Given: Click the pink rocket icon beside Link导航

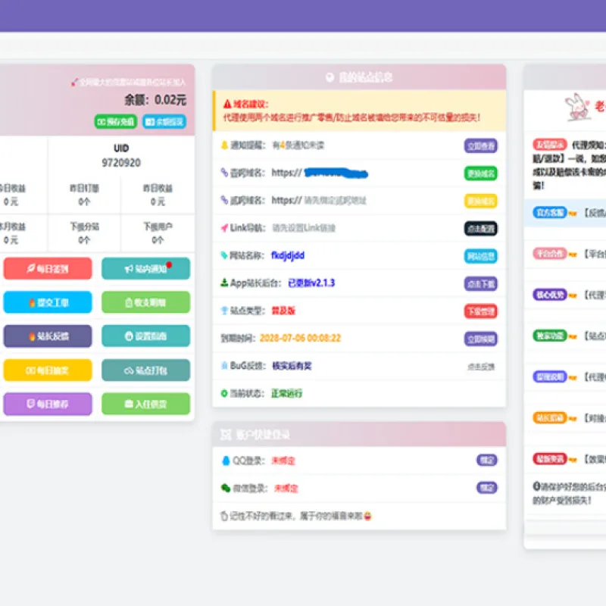Looking at the screenshot, I should pyautogui.click(x=224, y=228).
